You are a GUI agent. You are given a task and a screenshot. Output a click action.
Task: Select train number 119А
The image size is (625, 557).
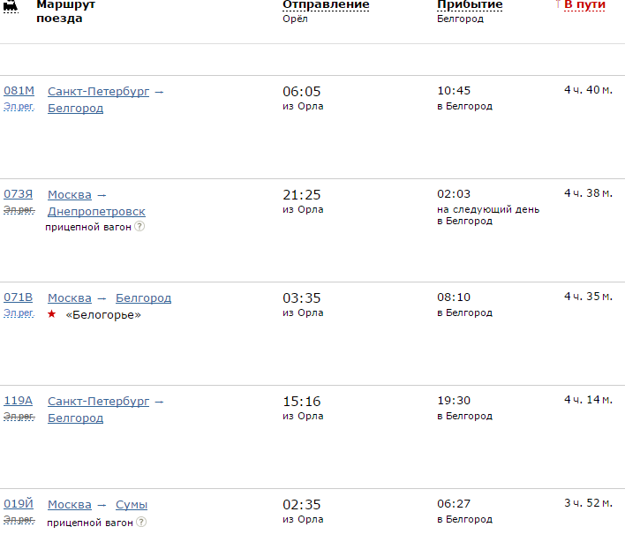pos(19,401)
